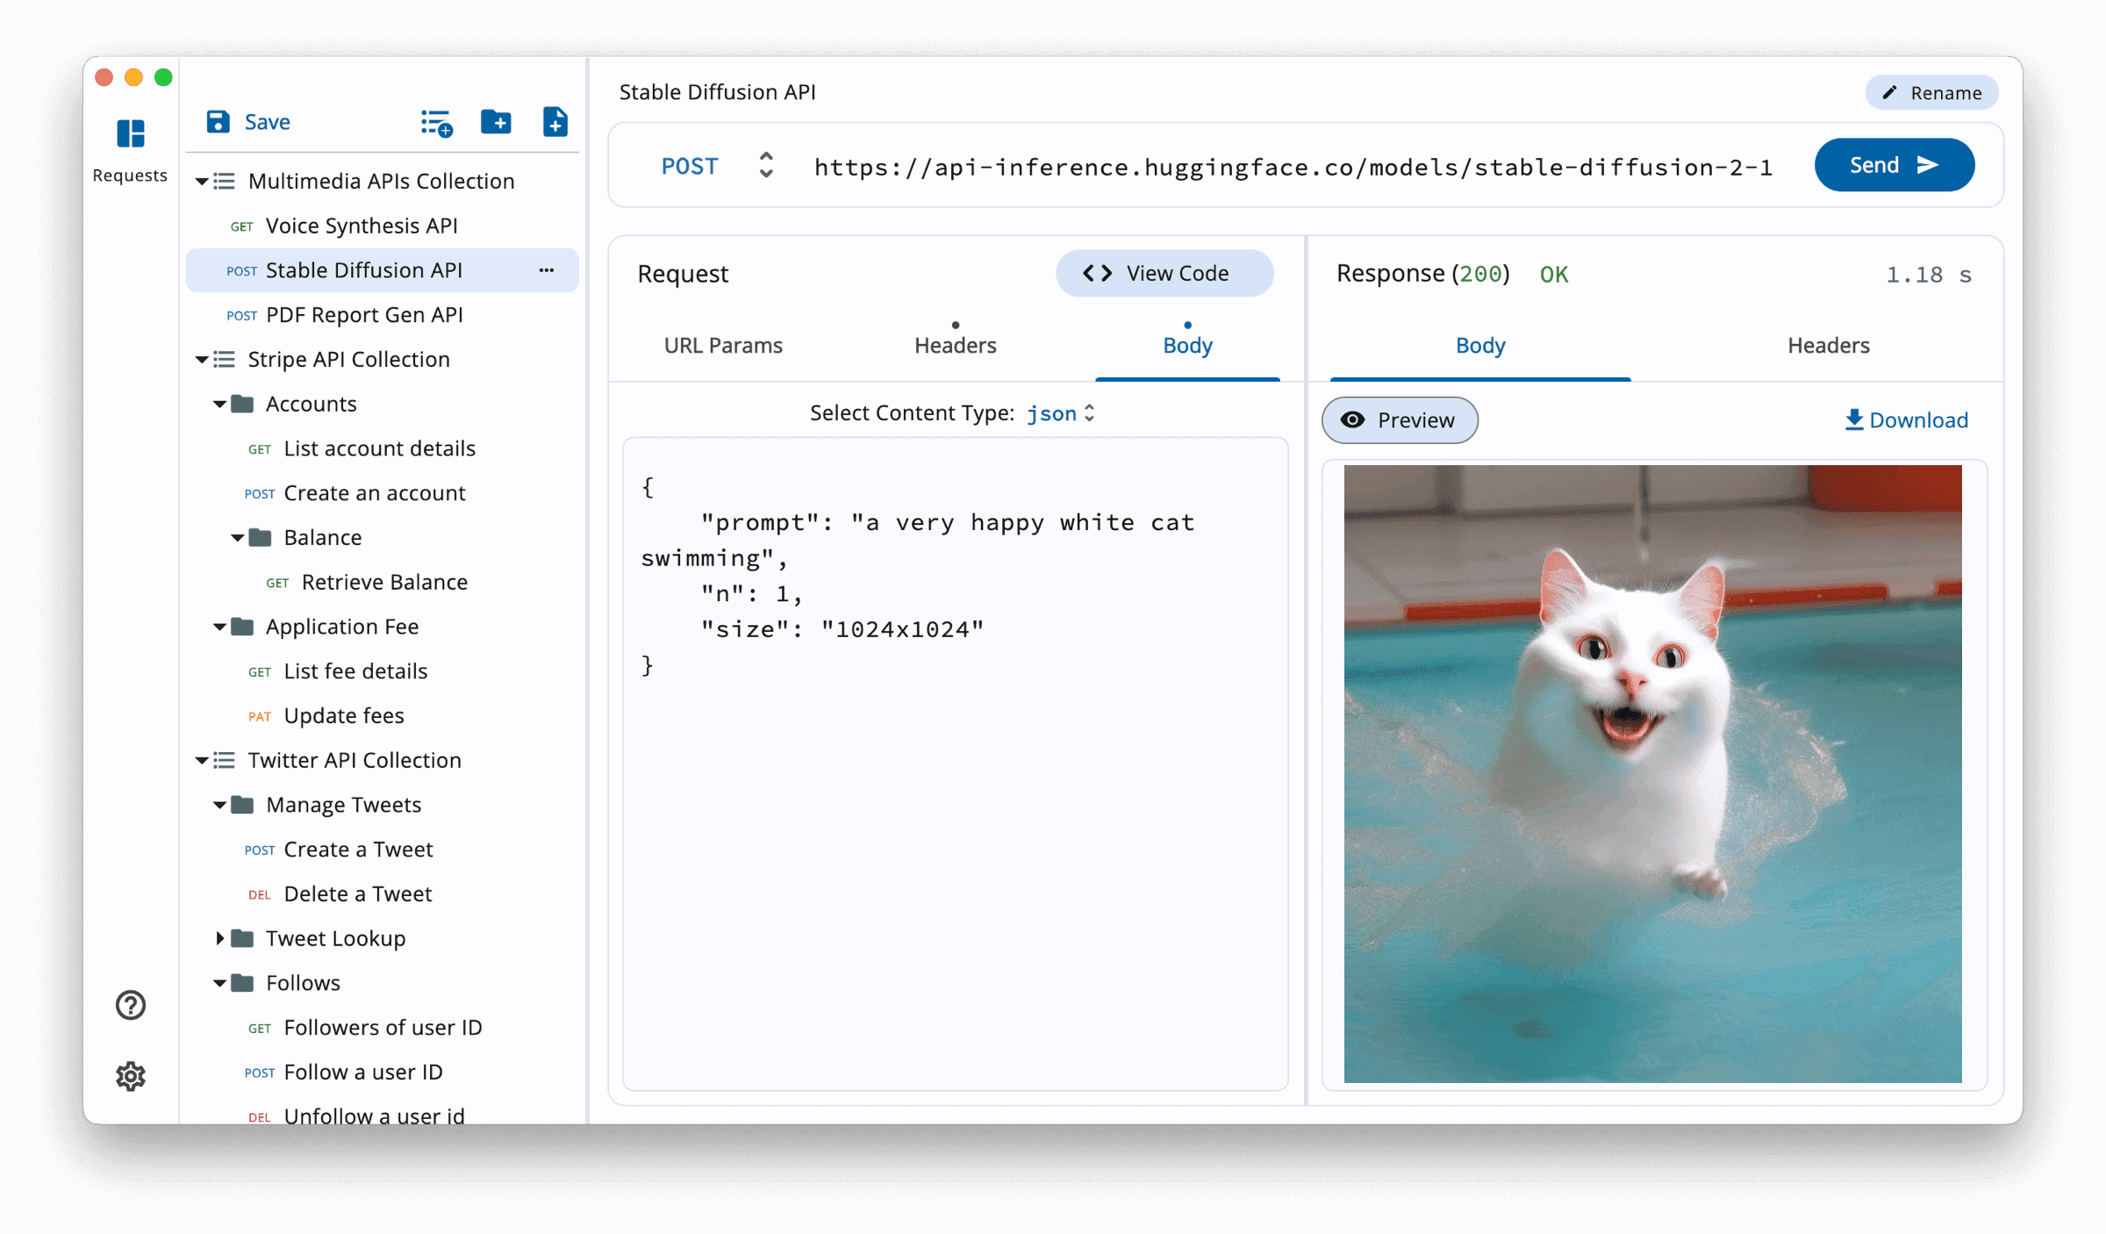Open the help question mark icon
2106x1234 pixels.
click(131, 1005)
